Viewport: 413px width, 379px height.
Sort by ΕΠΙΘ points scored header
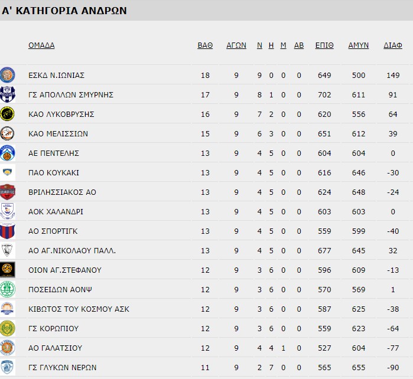coord(324,45)
